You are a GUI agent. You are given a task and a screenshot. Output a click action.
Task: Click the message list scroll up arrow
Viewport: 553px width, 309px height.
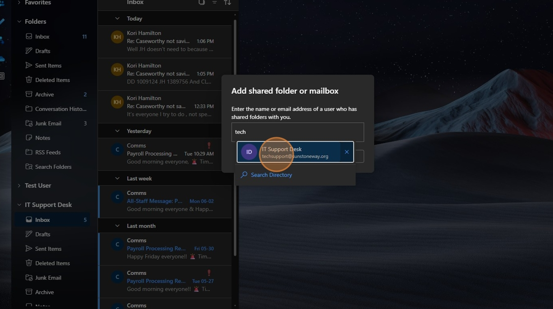click(x=235, y=15)
